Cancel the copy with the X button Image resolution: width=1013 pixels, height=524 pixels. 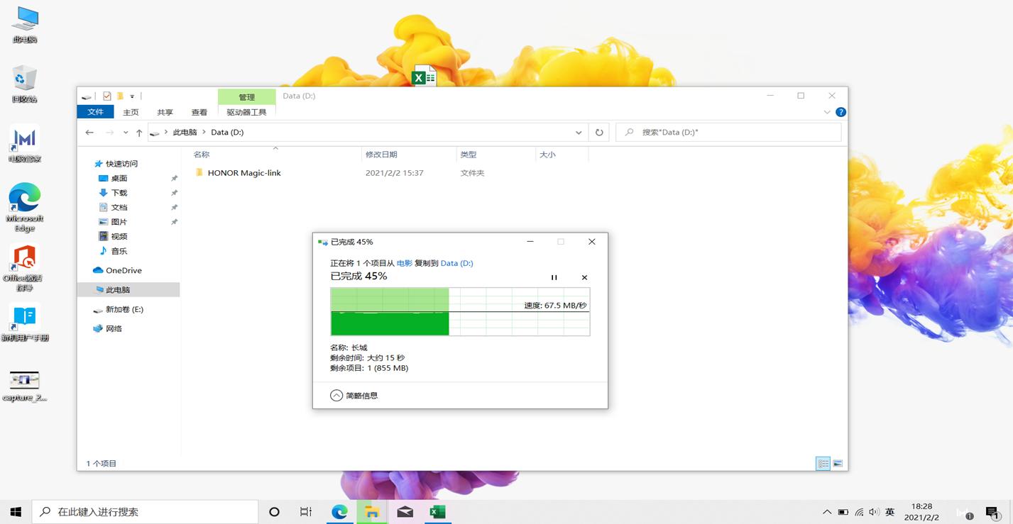(584, 278)
